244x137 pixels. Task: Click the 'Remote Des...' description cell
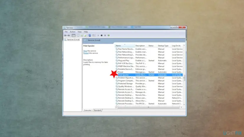[x=141, y=95]
